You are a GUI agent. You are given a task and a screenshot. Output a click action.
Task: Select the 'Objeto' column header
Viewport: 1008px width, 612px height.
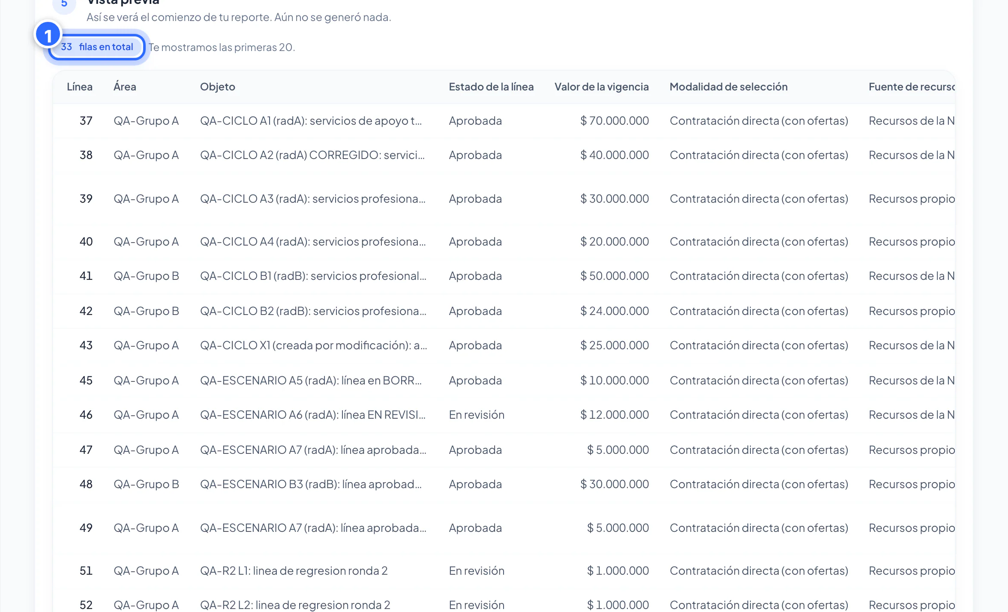pyautogui.click(x=217, y=87)
